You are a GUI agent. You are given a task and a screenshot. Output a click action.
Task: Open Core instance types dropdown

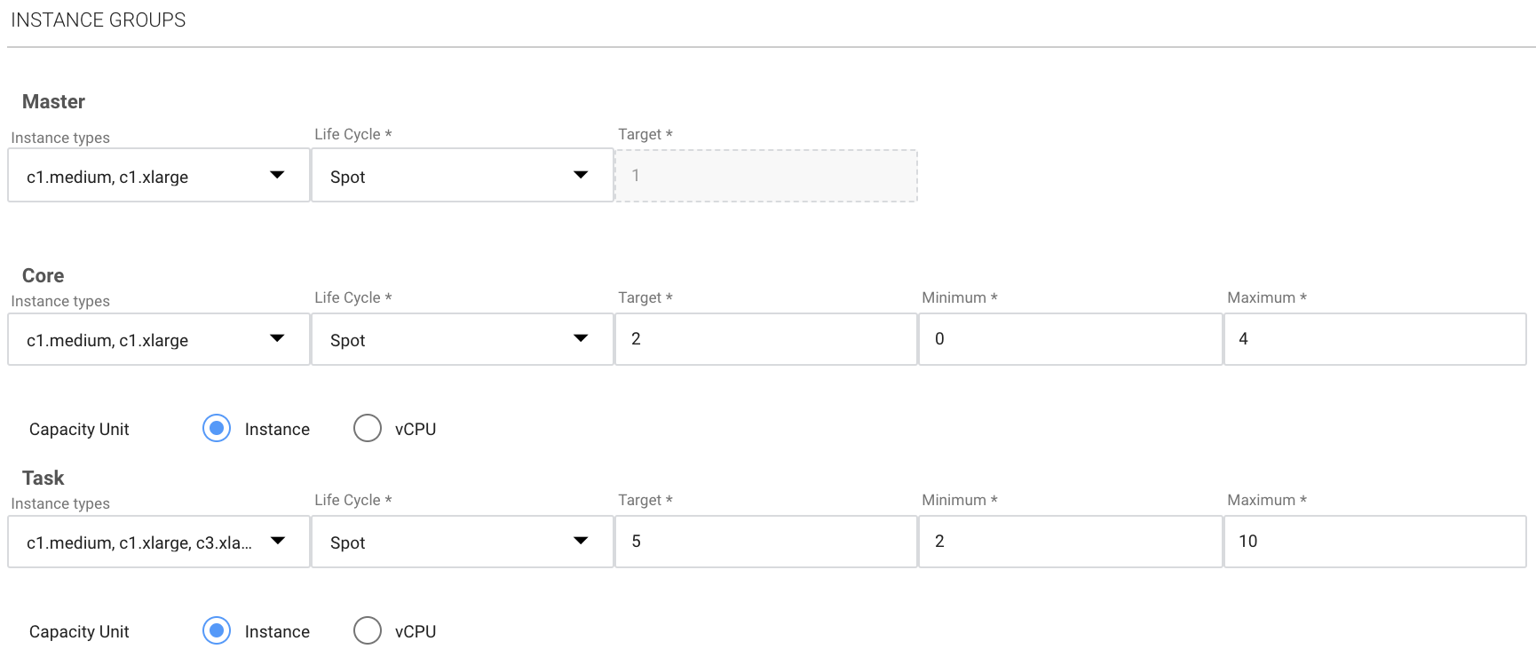point(158,339)
